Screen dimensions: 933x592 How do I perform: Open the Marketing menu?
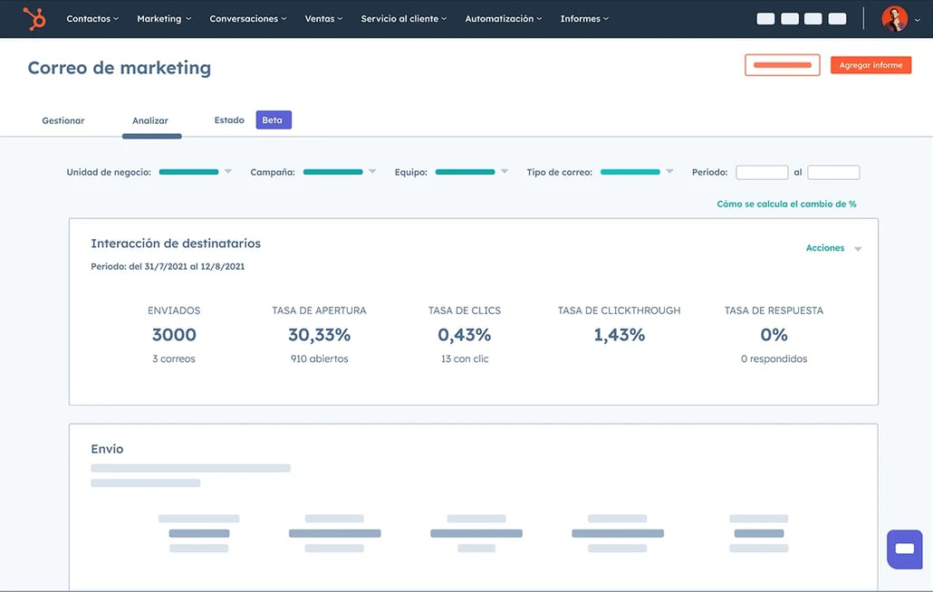point(164,18)
